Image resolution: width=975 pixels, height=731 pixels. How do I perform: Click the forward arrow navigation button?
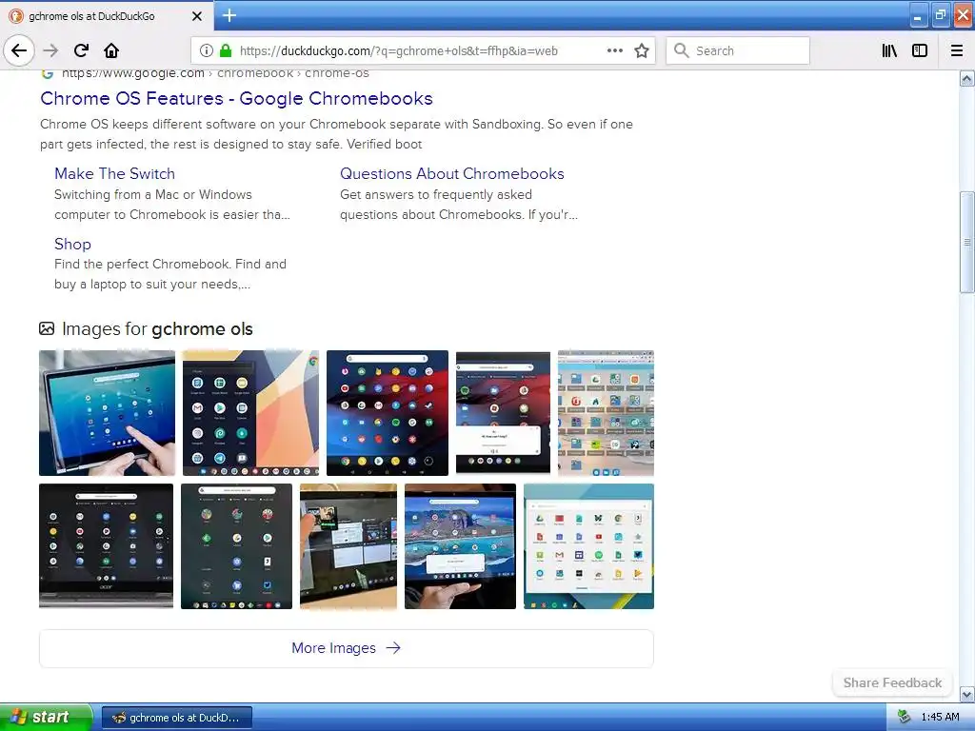[x=51, y=50]
